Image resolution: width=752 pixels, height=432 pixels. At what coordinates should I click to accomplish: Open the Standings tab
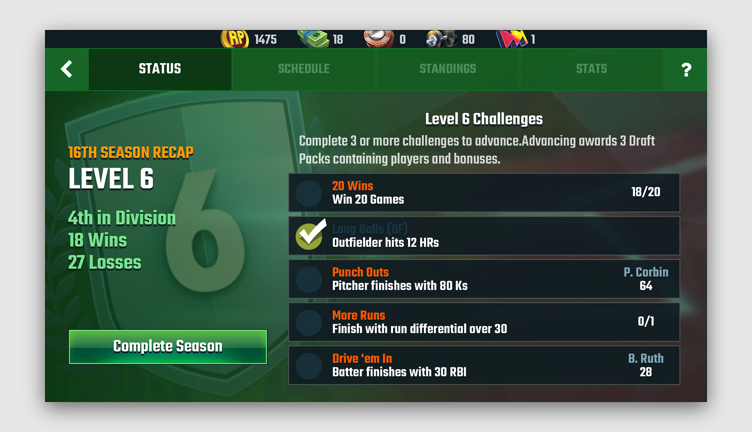[448, 69]
